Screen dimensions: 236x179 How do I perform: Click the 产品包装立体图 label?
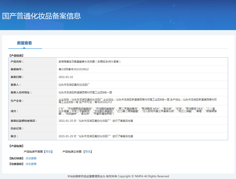pos(72,152)
